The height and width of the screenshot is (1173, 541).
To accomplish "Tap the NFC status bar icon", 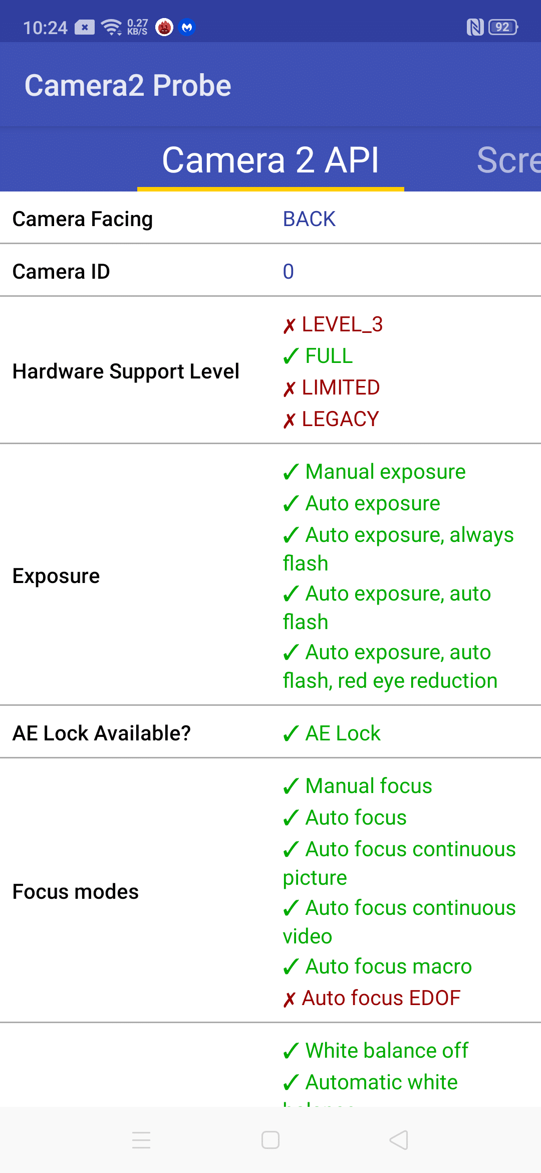I will (475, 27).
